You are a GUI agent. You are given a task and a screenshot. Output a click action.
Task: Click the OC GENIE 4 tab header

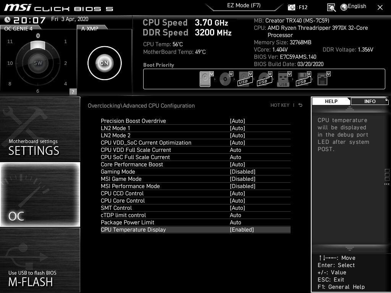pyautogui.click(x=18, y=28)
